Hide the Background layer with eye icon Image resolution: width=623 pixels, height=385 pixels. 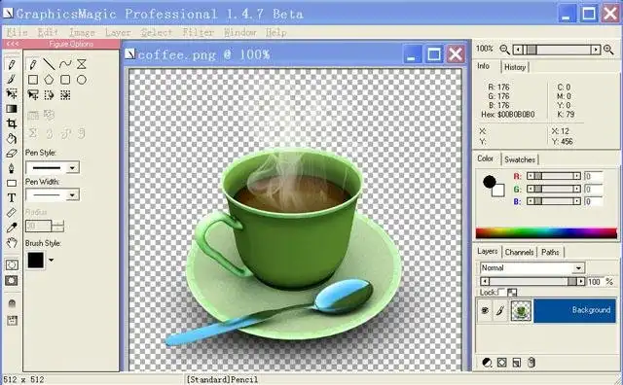coord(485,310)
